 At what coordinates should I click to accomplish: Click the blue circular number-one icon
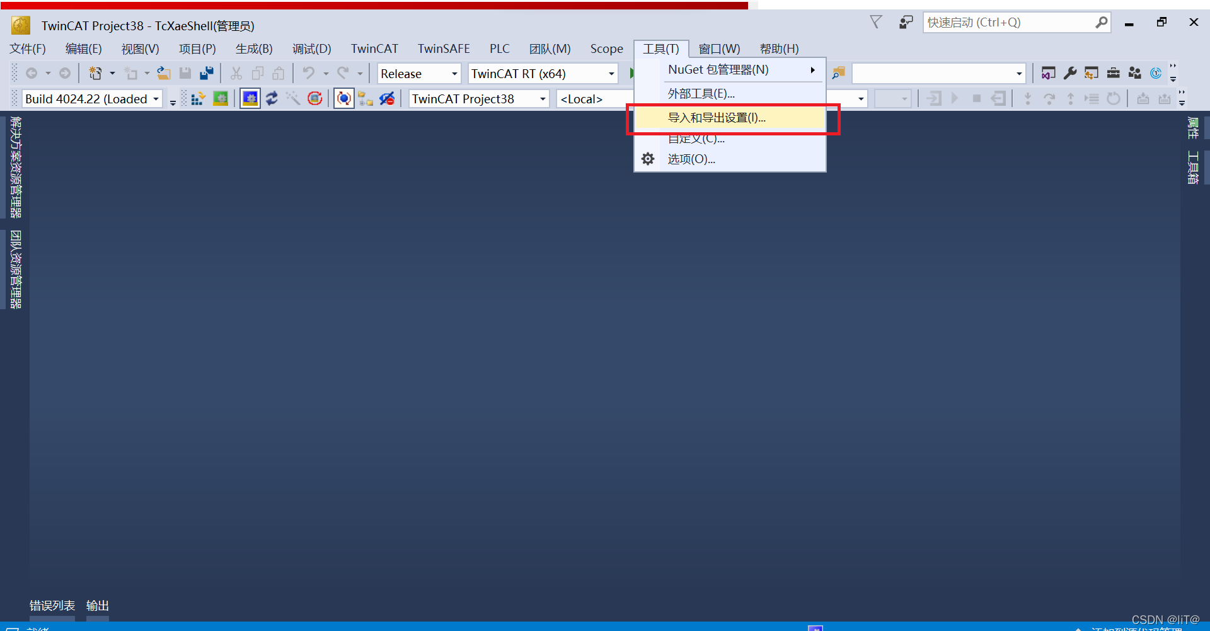click(1156, 74)
